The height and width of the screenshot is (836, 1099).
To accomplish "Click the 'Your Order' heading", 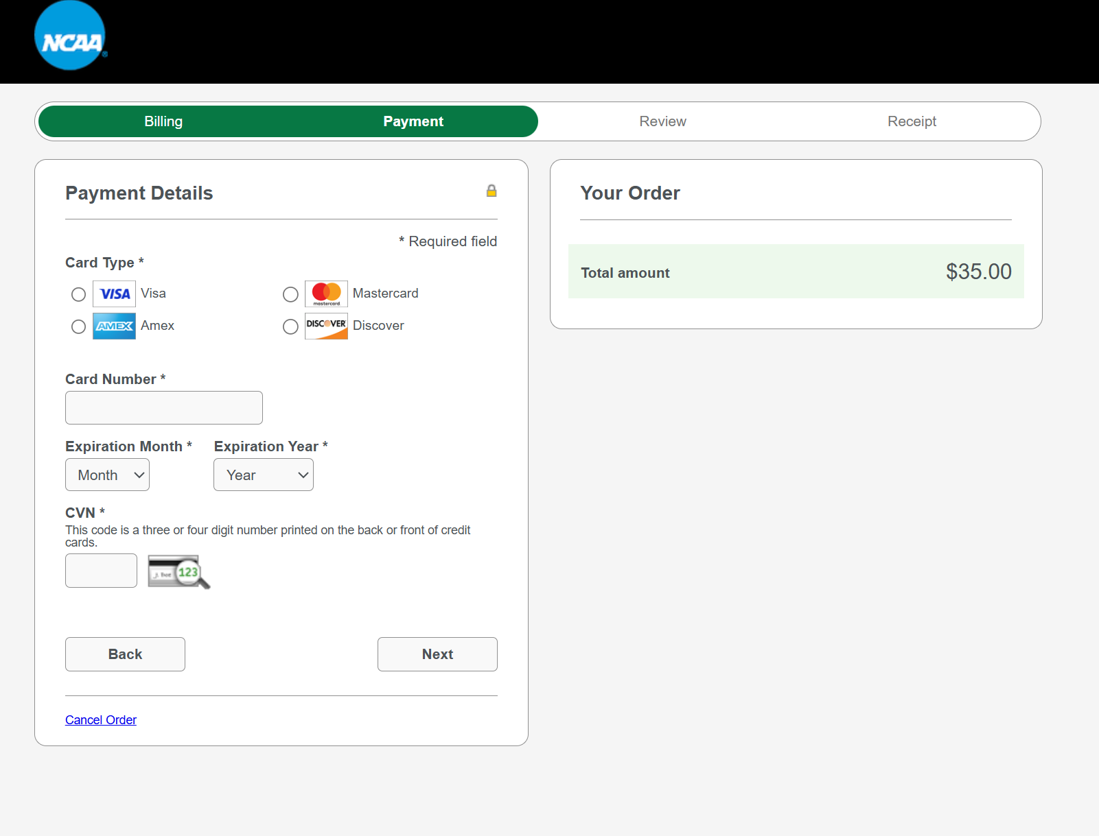I will (x=630, y=193).
